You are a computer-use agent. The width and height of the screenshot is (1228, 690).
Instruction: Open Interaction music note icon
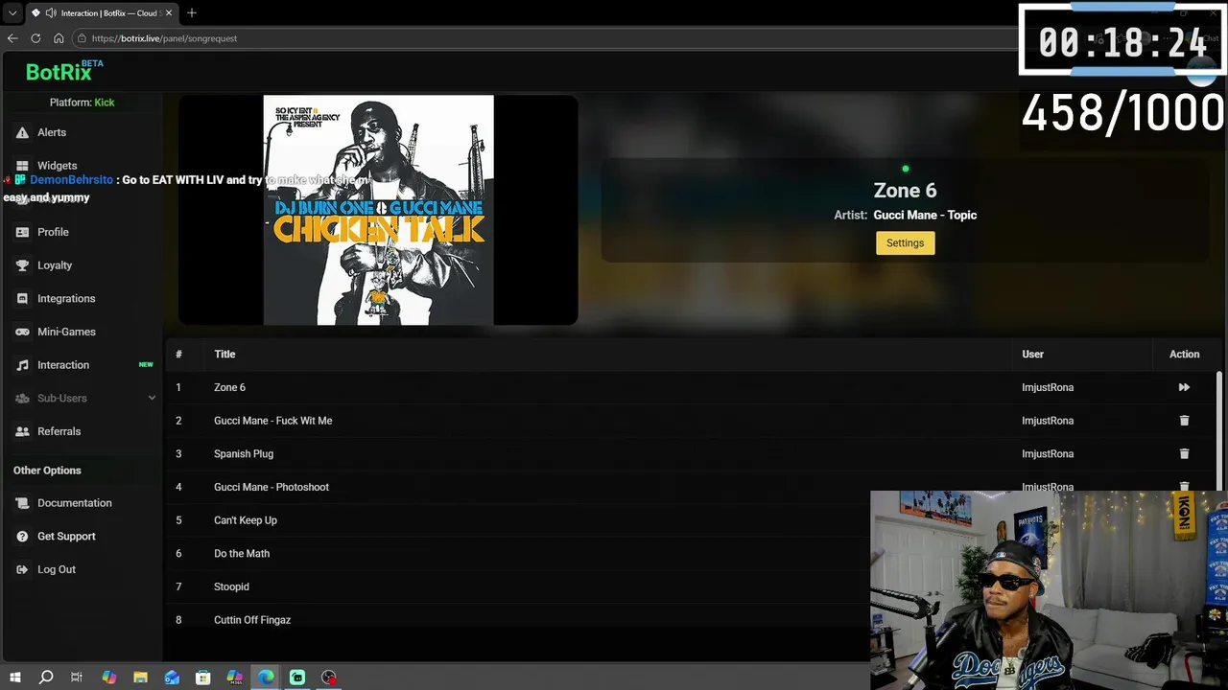(x=22, y=365)
